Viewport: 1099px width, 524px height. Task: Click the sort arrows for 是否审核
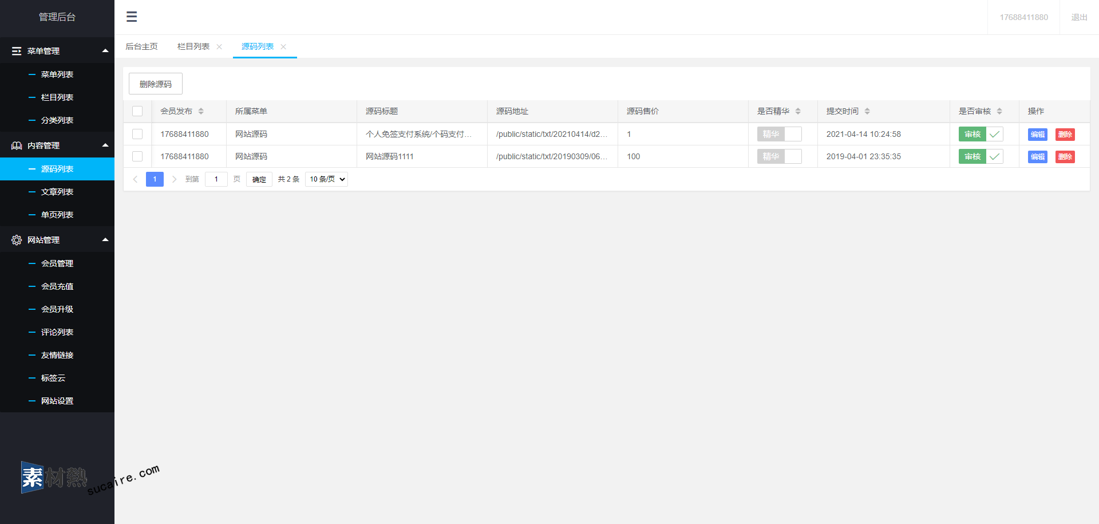pyautogui.click(x=999, y=111)
